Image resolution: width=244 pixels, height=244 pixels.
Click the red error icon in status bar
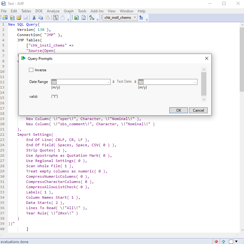click(216, 242)
